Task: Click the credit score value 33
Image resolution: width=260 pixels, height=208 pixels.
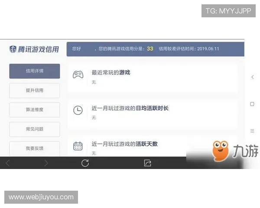Action: point(150,49)
